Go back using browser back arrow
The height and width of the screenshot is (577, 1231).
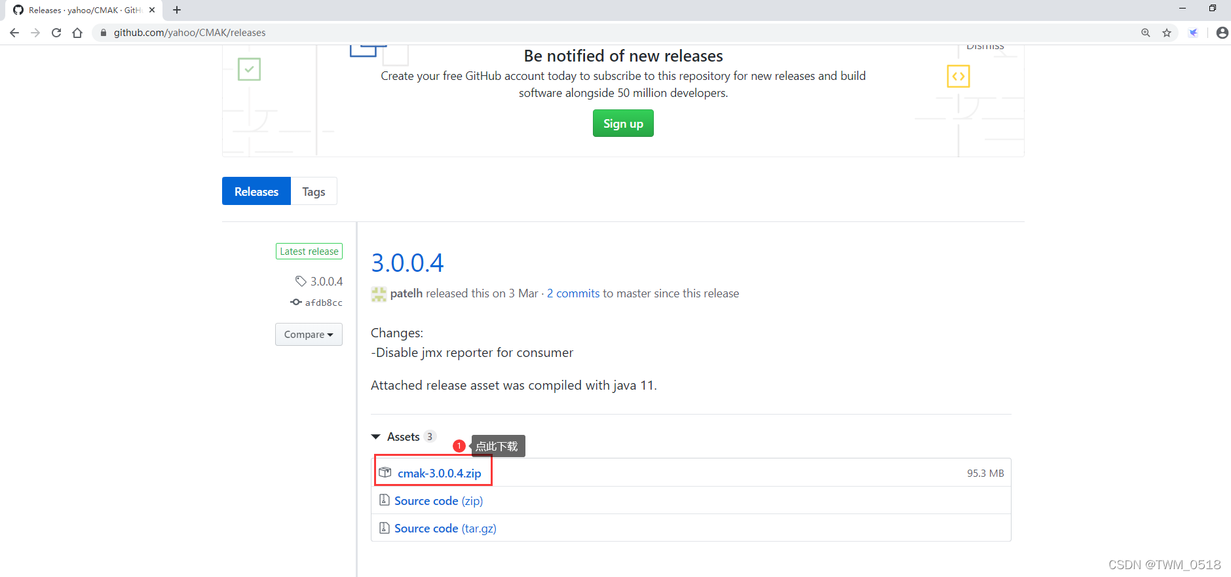point(14,33)
